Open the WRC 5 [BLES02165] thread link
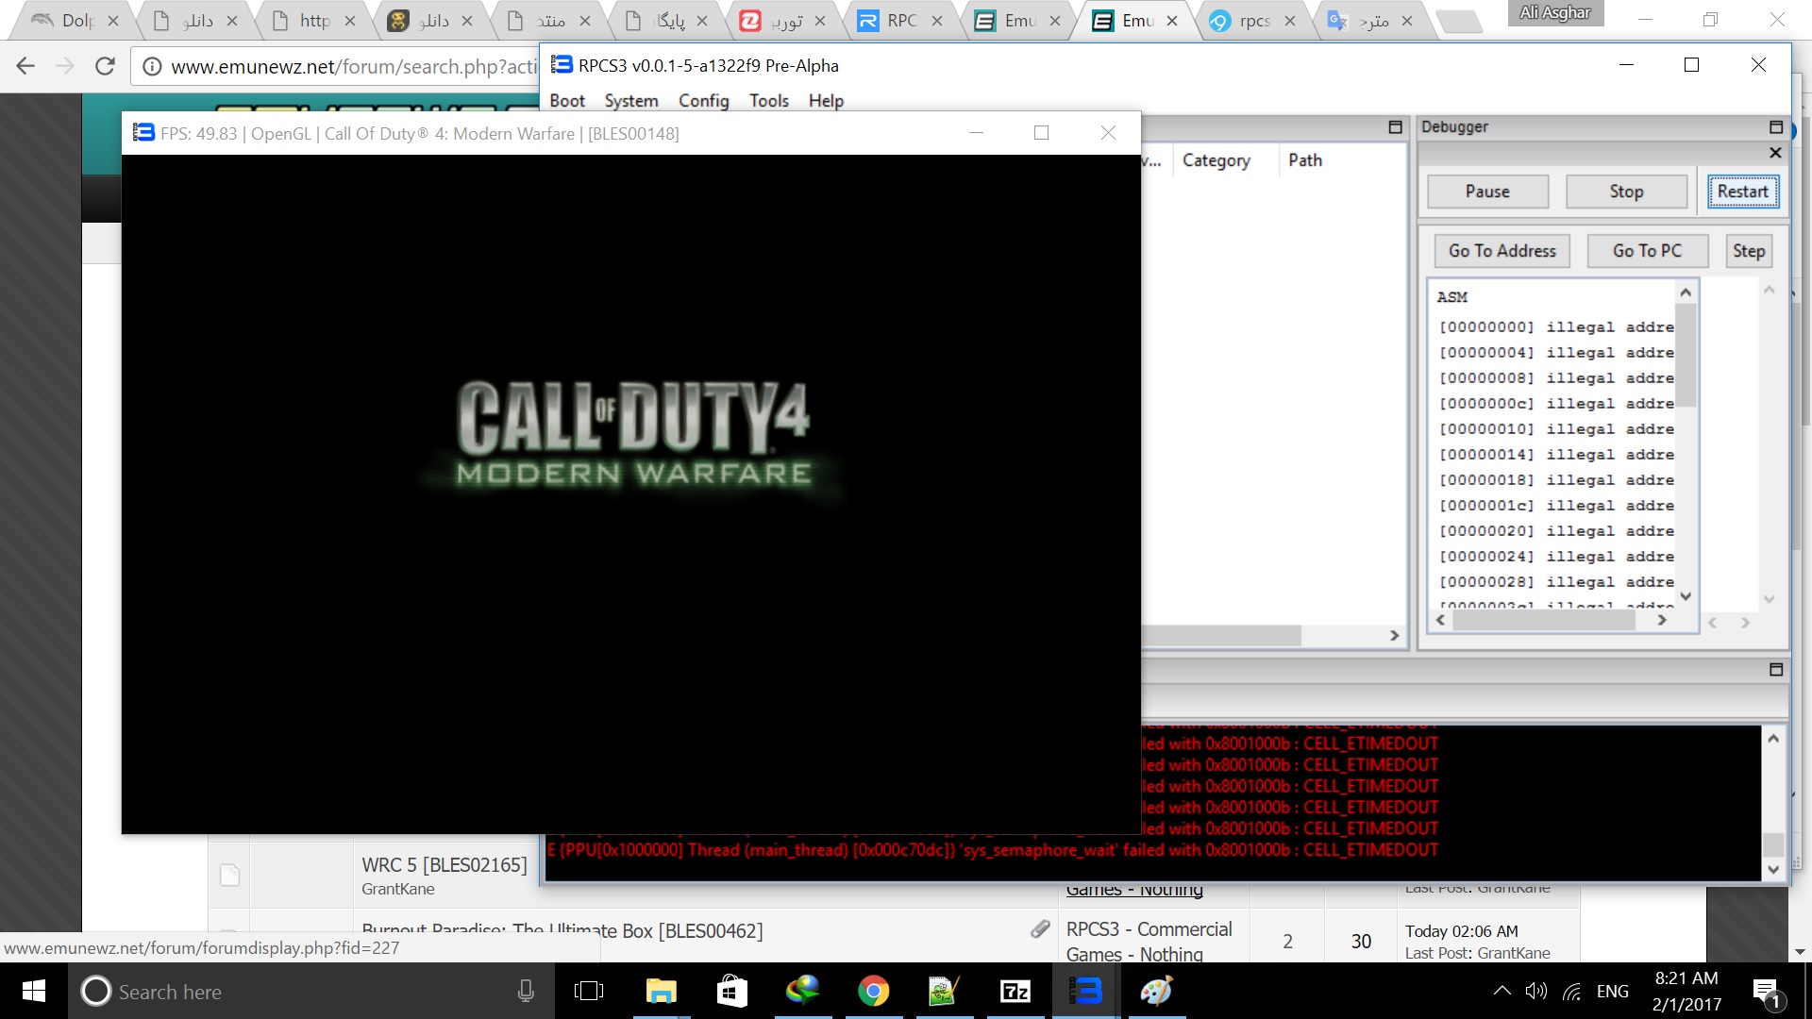This screenshot has width=1812, height=1019. pos(444,865)
